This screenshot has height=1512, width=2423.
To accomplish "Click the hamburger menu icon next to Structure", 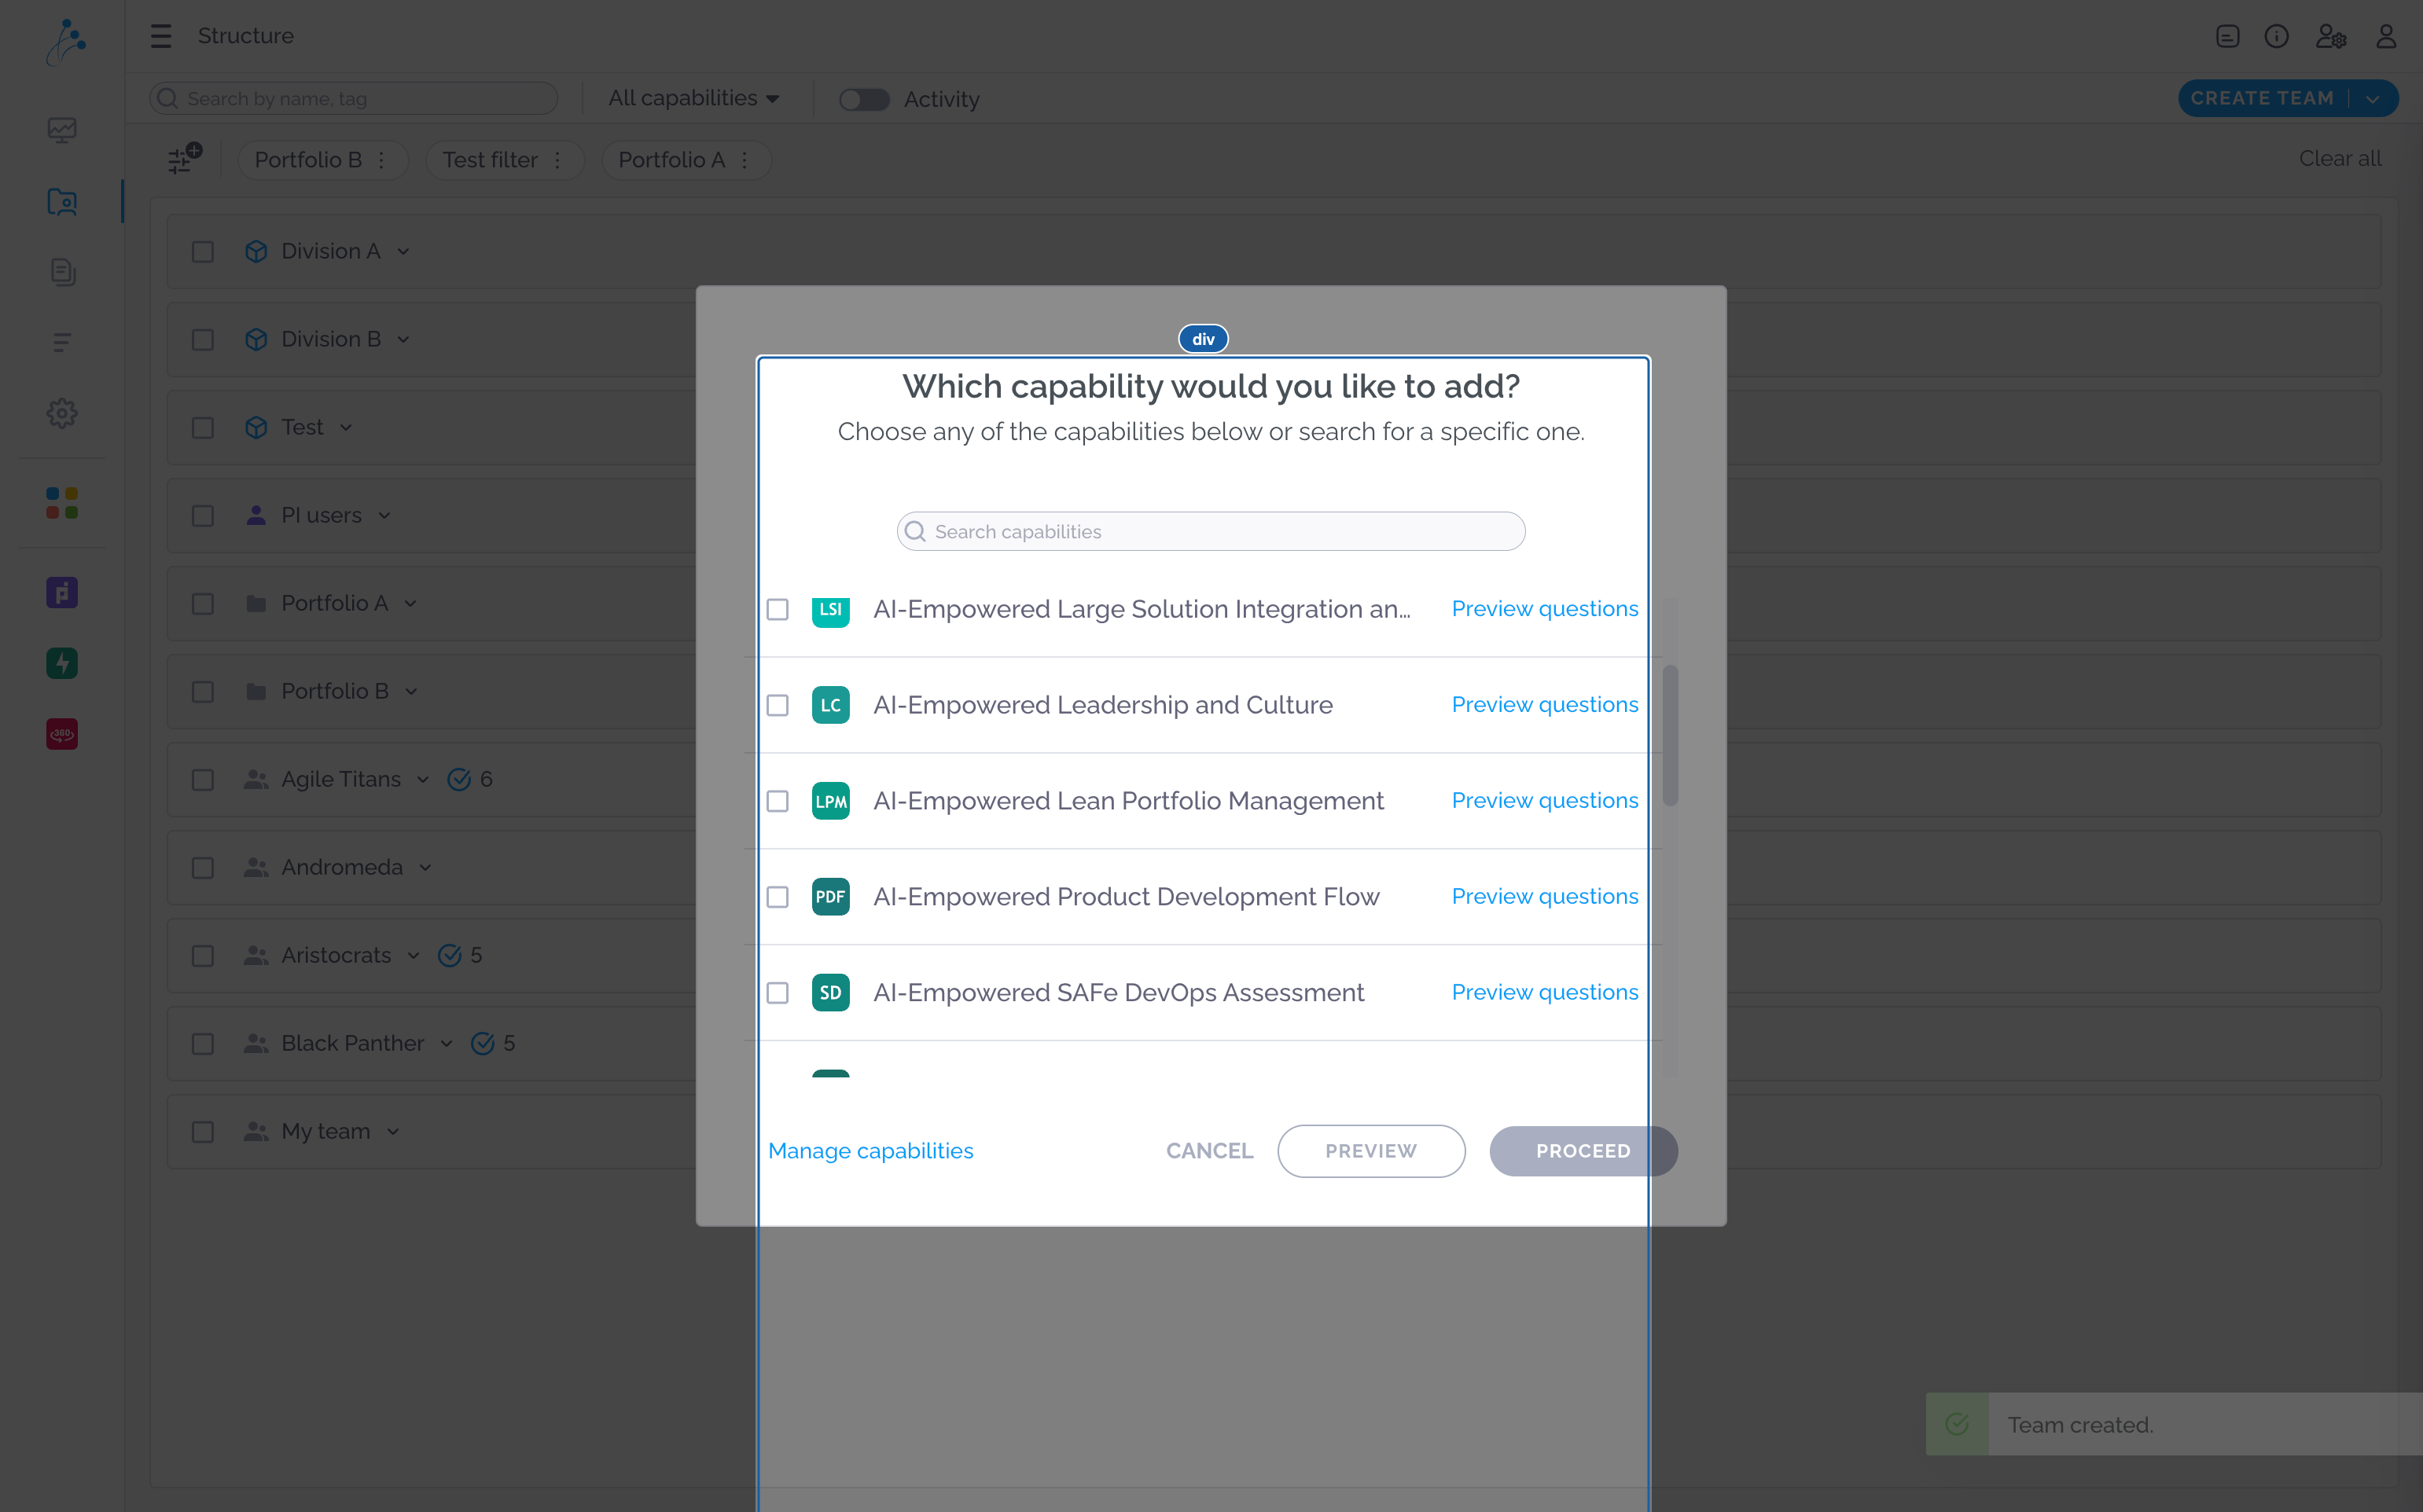I will pyautogui.click(x=161, y=36).
